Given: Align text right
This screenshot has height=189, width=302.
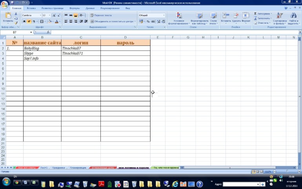Looking at the screenshot, I should click(76, 22).
